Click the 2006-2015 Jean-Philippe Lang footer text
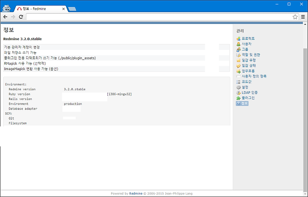The width and height of the screenshot is (308, 197). tap(170, 194)
